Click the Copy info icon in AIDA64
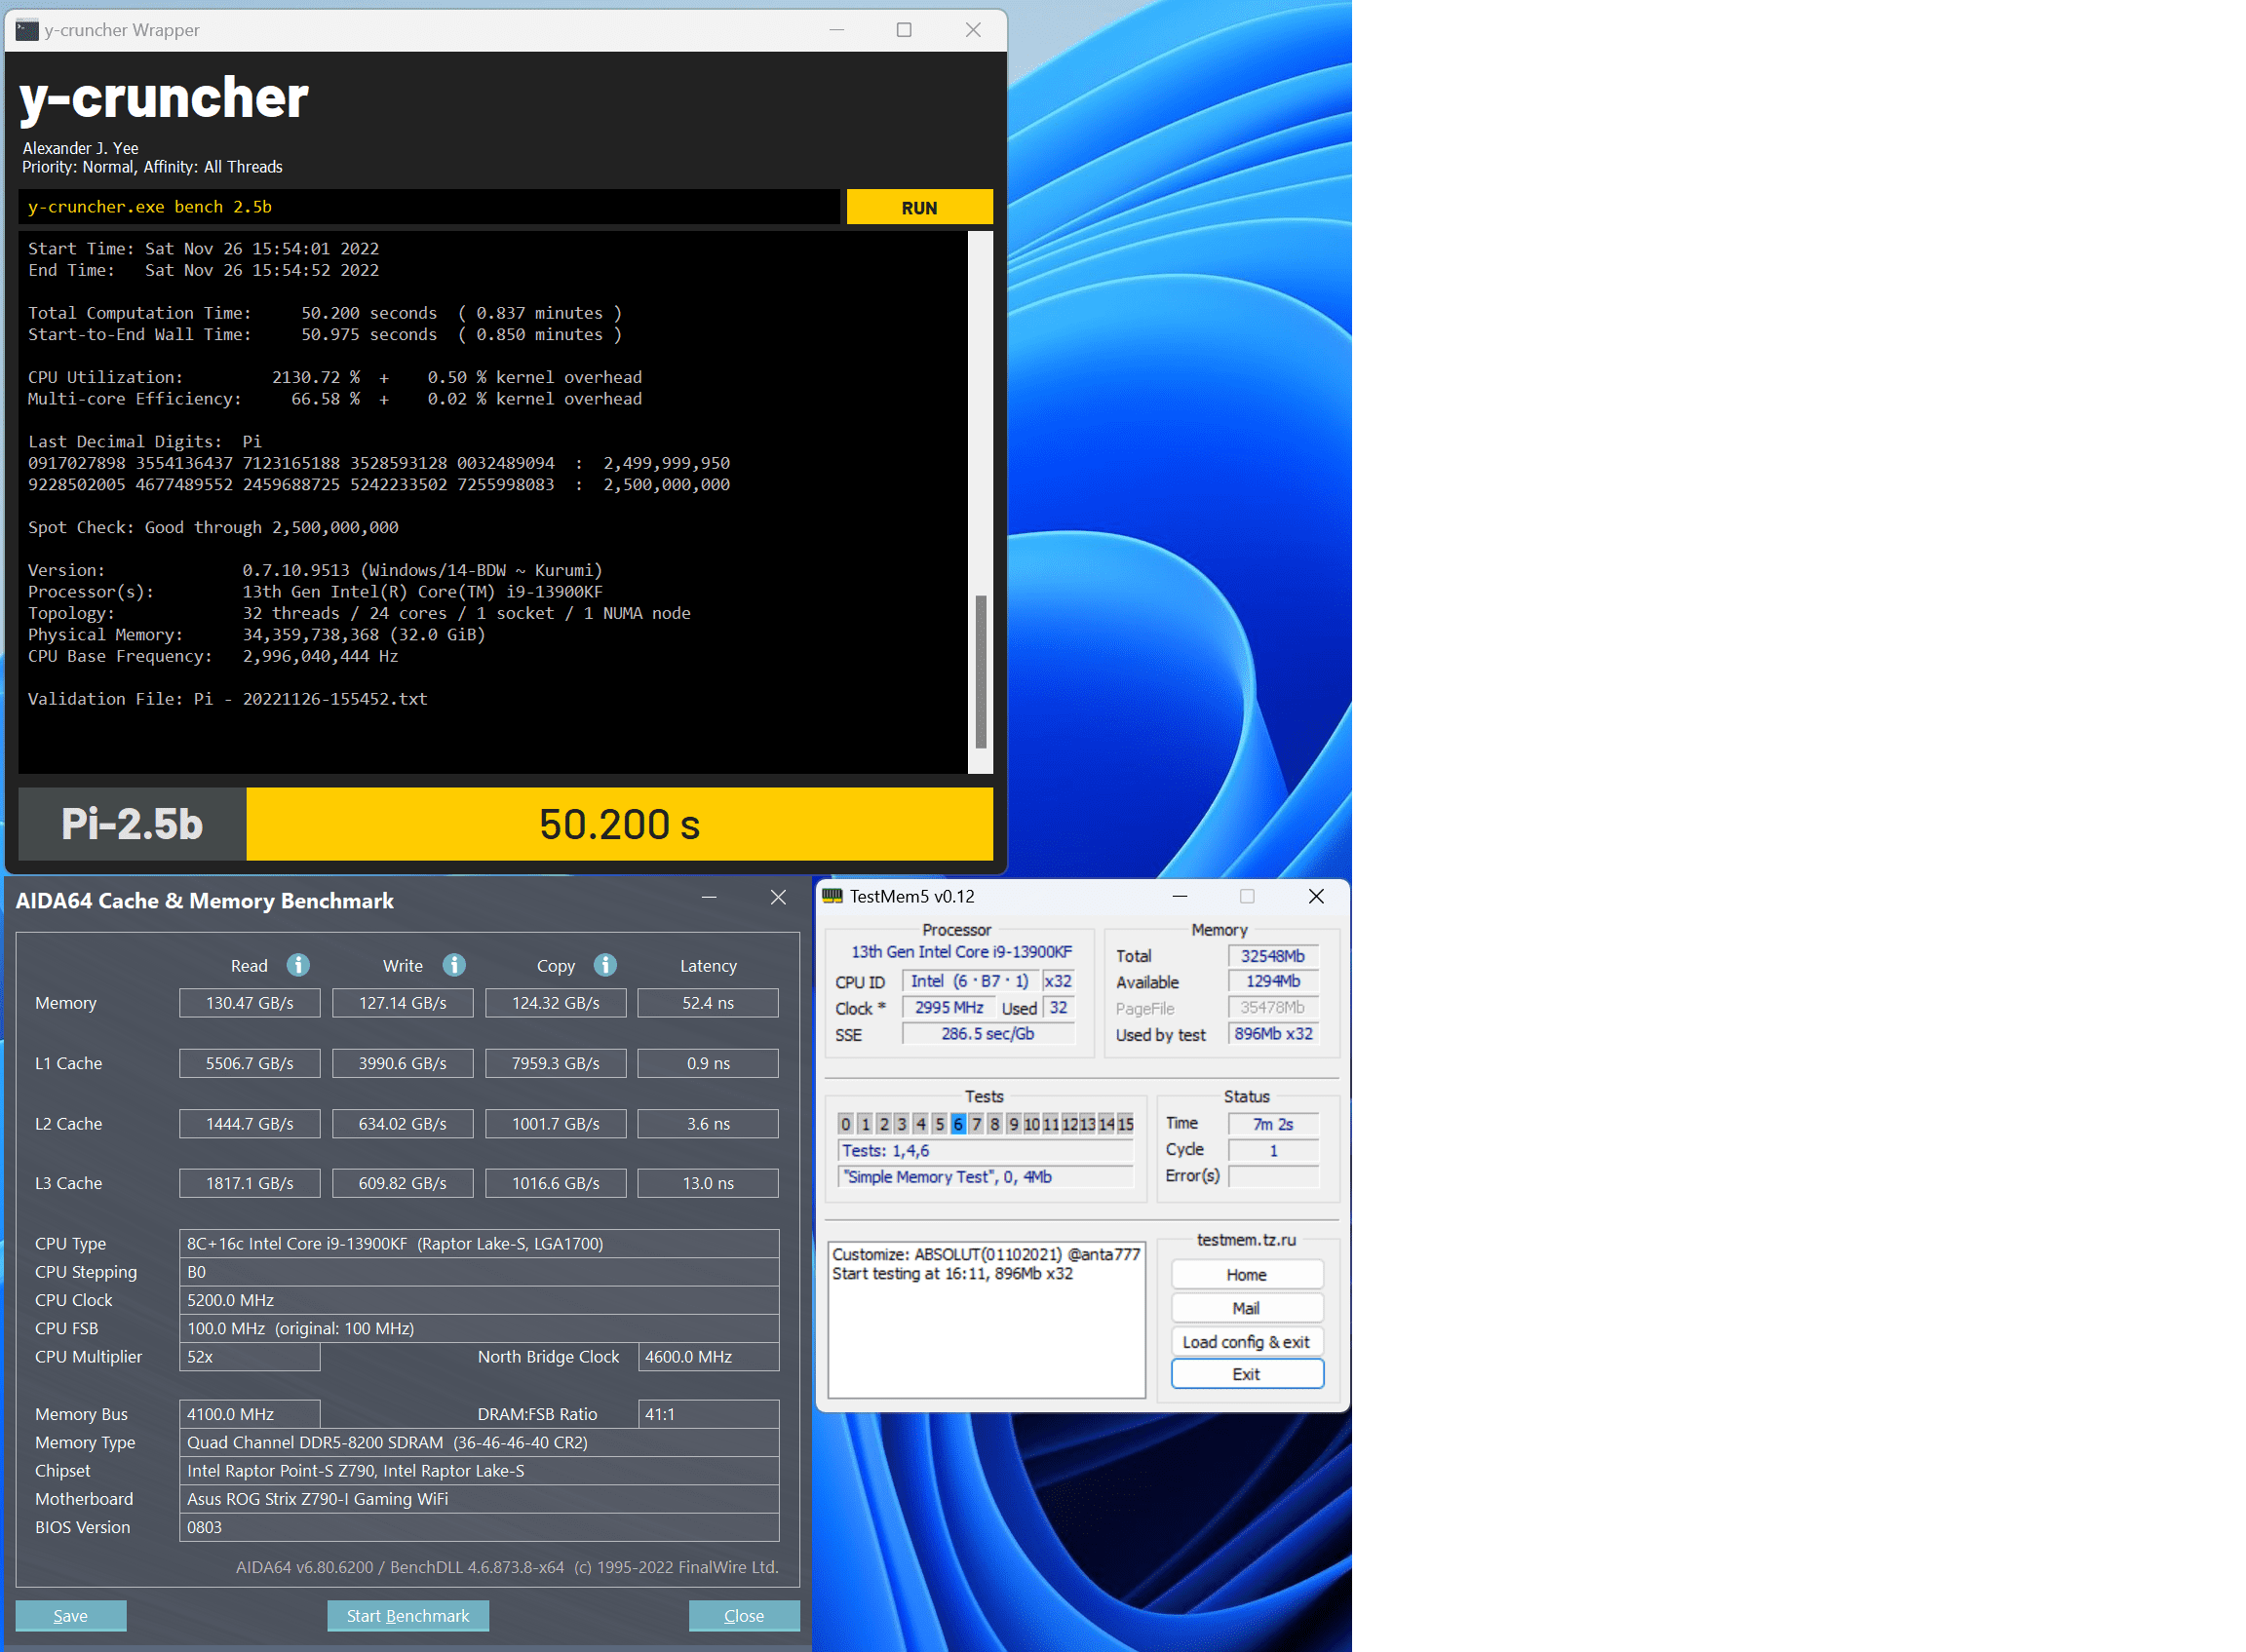This screenshot has height=1652, width=2246. 605,965
